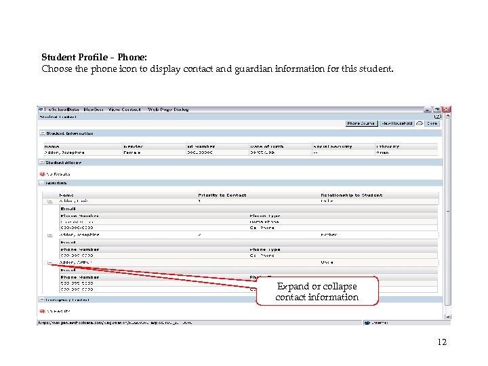Image resolution: width=488 pixels, height=366 pixels.
Task: Collapse Addory, Josephine guardian contact details
Action: (49, 235)
